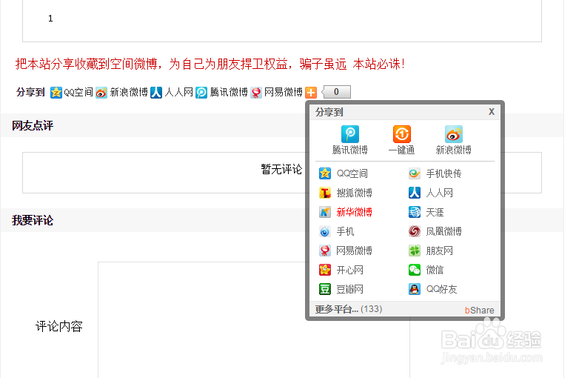The height and width of the screenshot is (378, 576).
Task: Select large 一键通 icon in popup
Action: [401, 134]
